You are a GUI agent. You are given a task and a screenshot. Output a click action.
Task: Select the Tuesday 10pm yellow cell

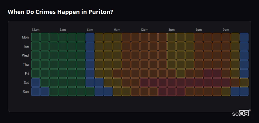point(235,46)
